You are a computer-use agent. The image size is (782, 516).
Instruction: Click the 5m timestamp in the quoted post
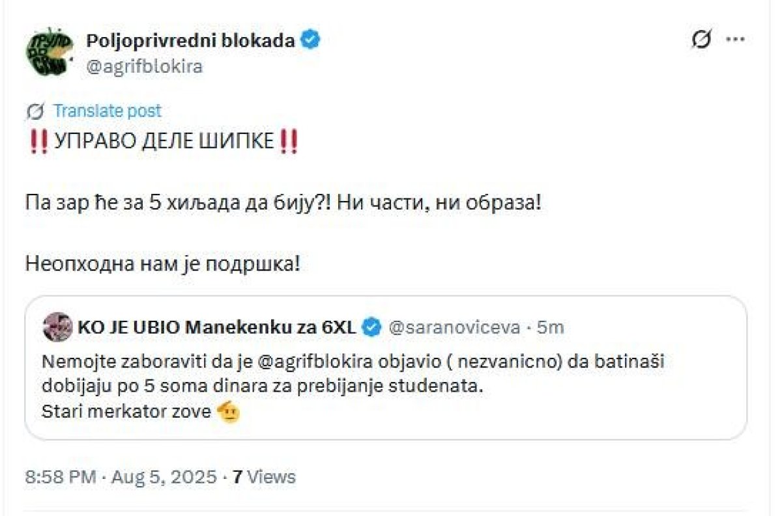tap(550, 327)
